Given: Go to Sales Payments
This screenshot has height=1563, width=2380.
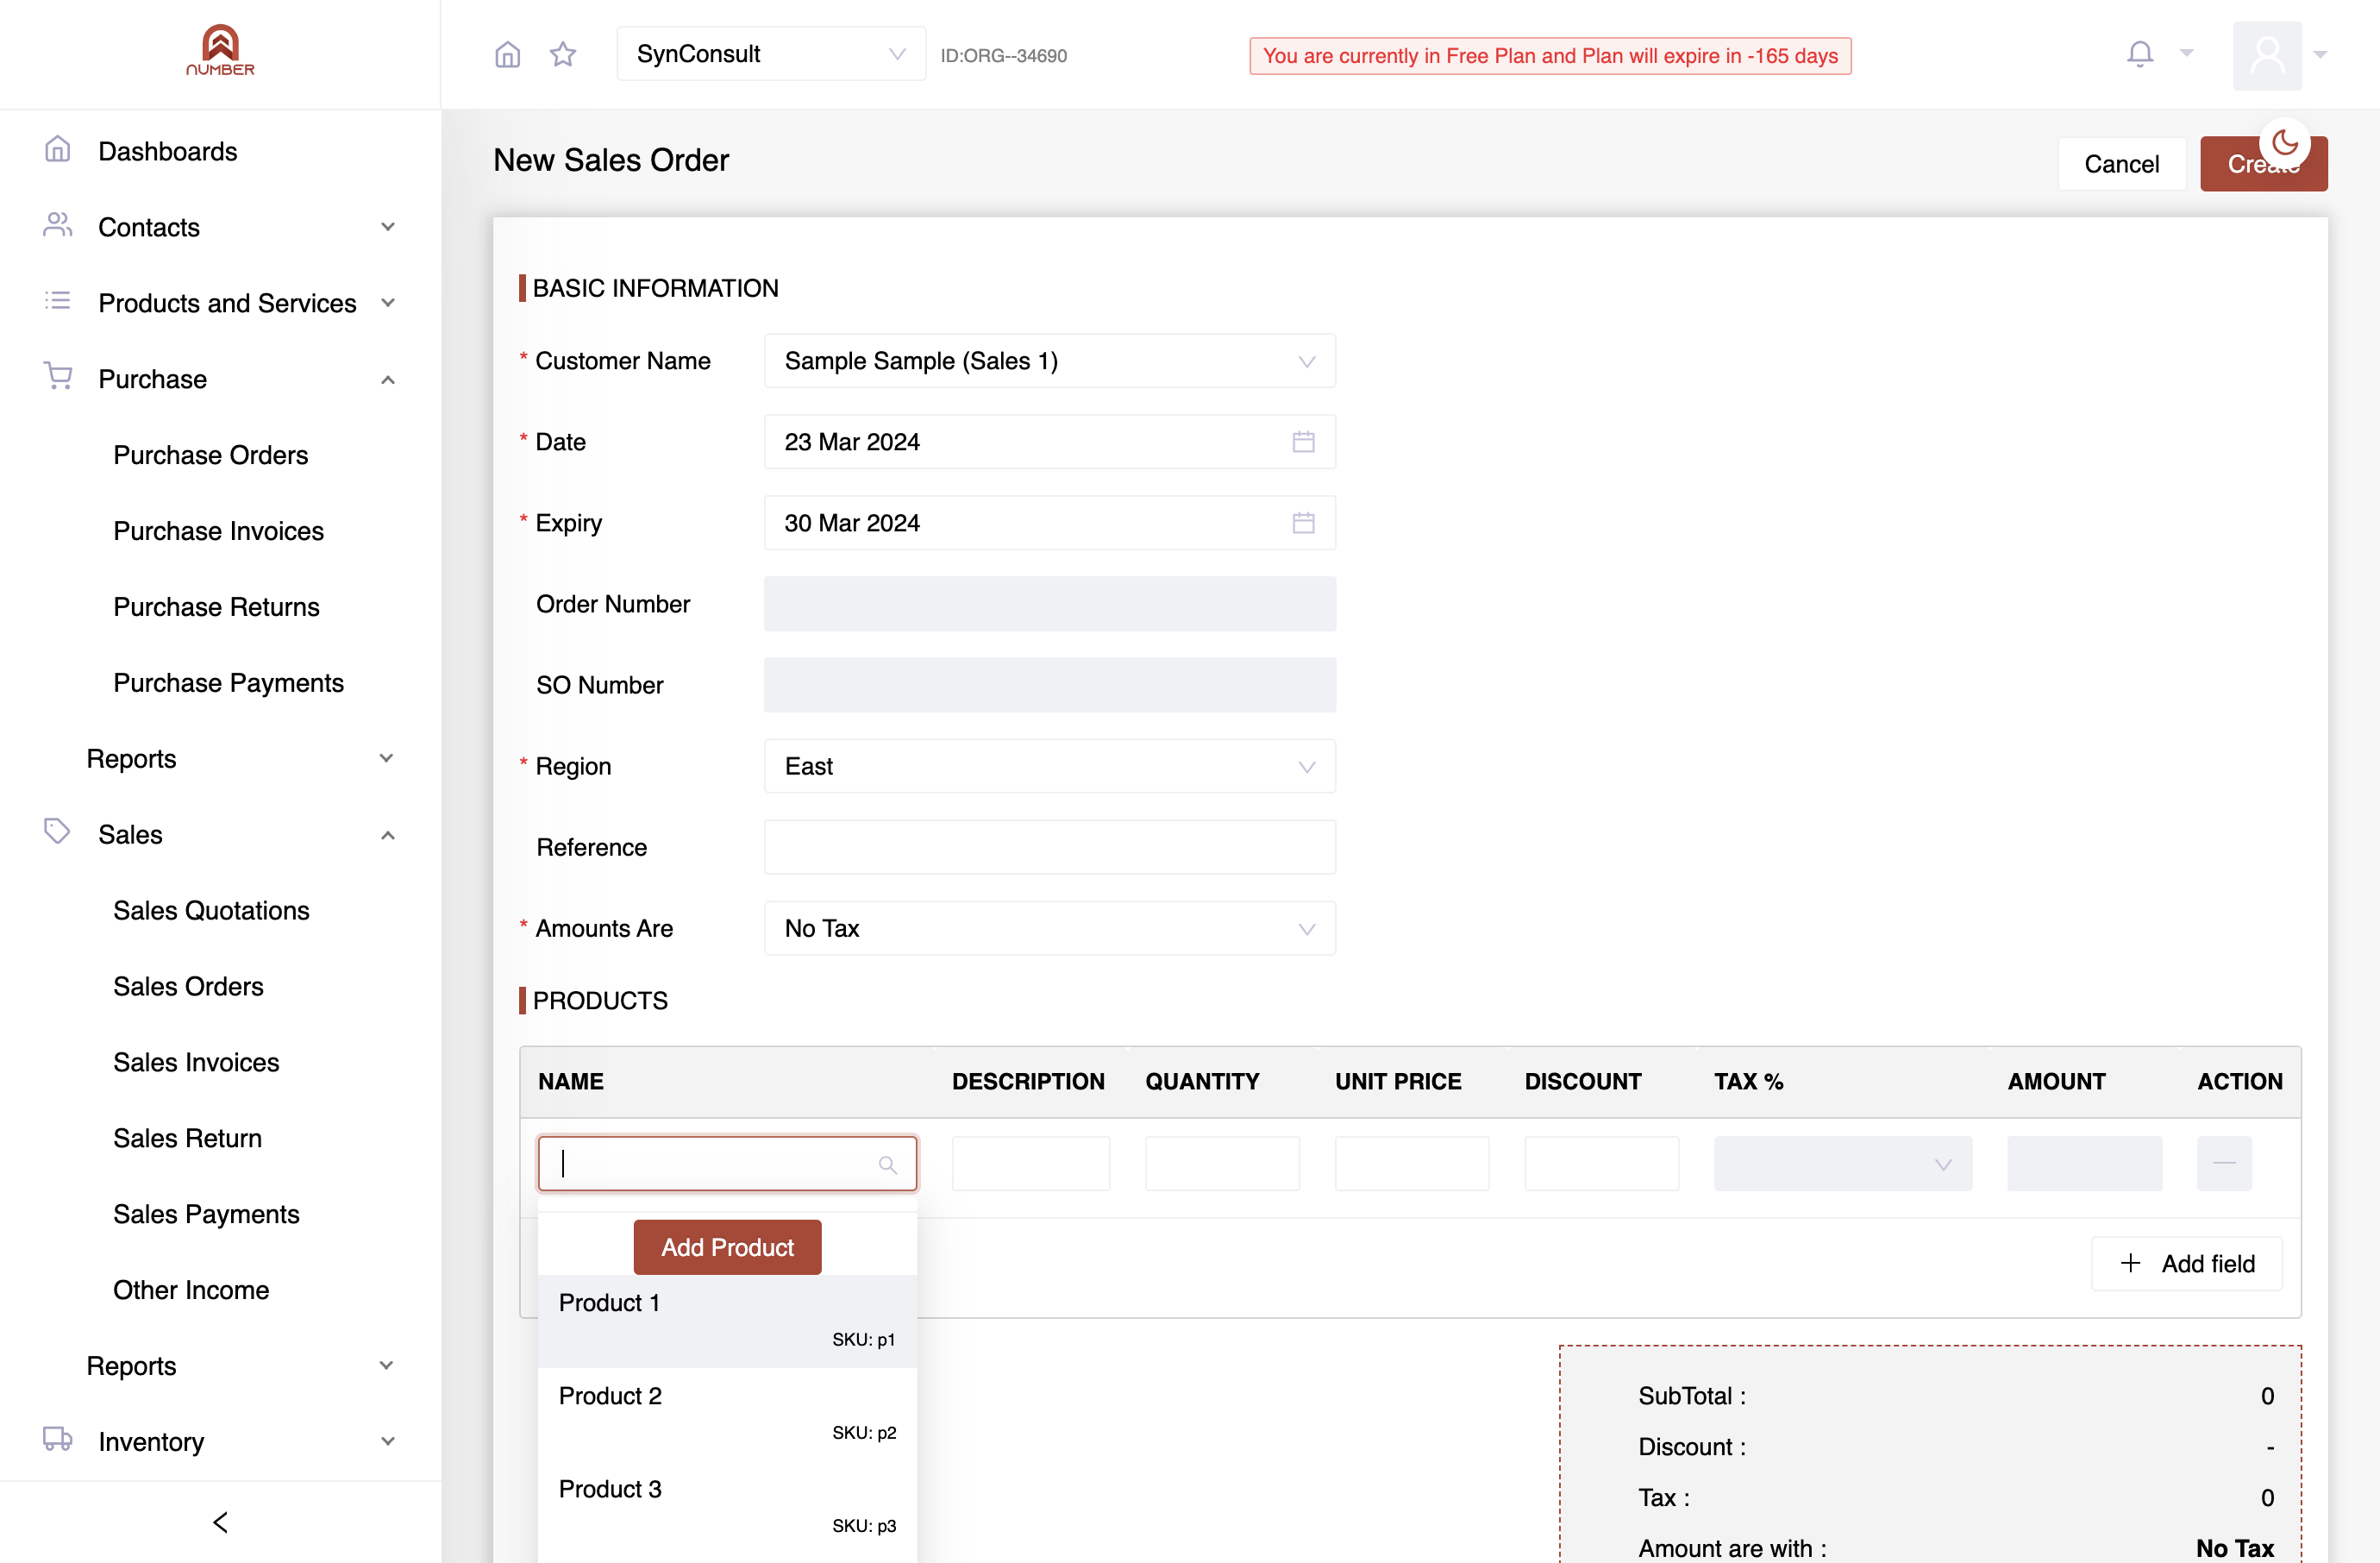Looking at the screenshot, I should pos(206,1214).
